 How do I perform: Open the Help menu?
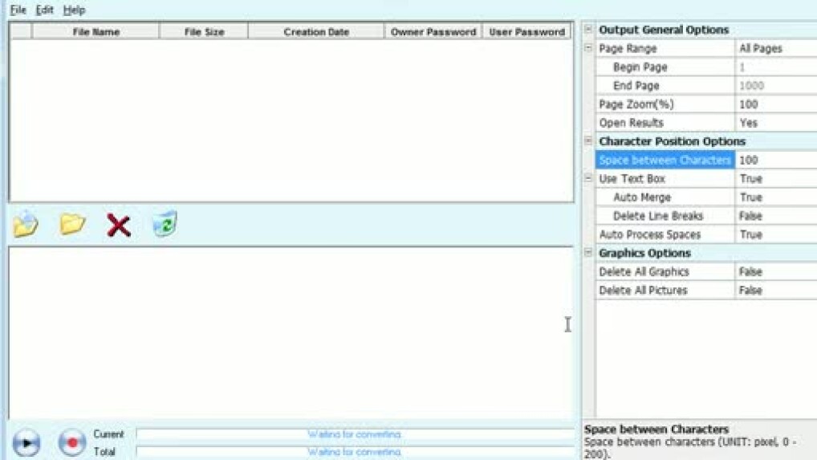click(x=74, y=10)
